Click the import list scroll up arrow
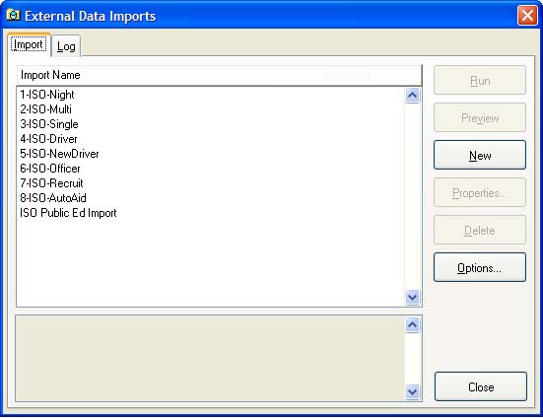Viewport: 543px width, 418px height. 412,96
